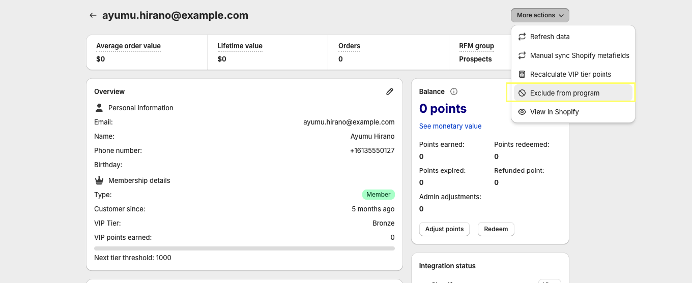Select Manual sync Shopify metafields option

tap(579, 55)
